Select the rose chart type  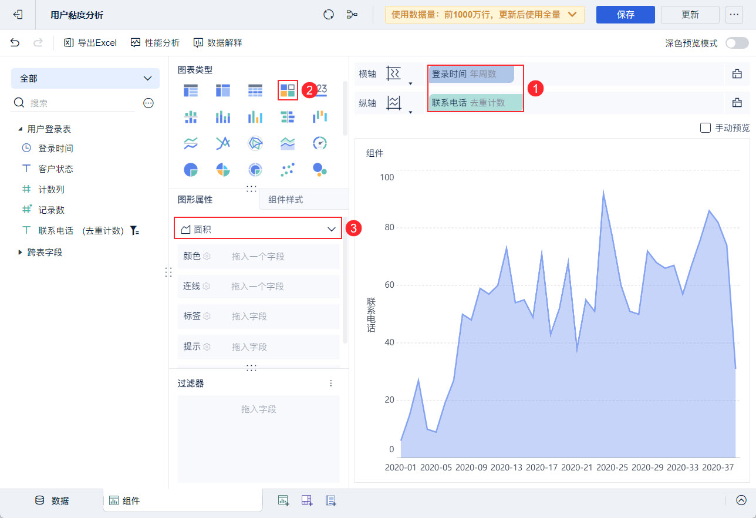223,170
